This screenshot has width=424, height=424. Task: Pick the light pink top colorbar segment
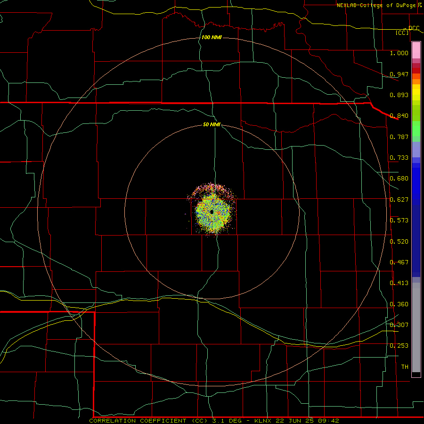416,50
